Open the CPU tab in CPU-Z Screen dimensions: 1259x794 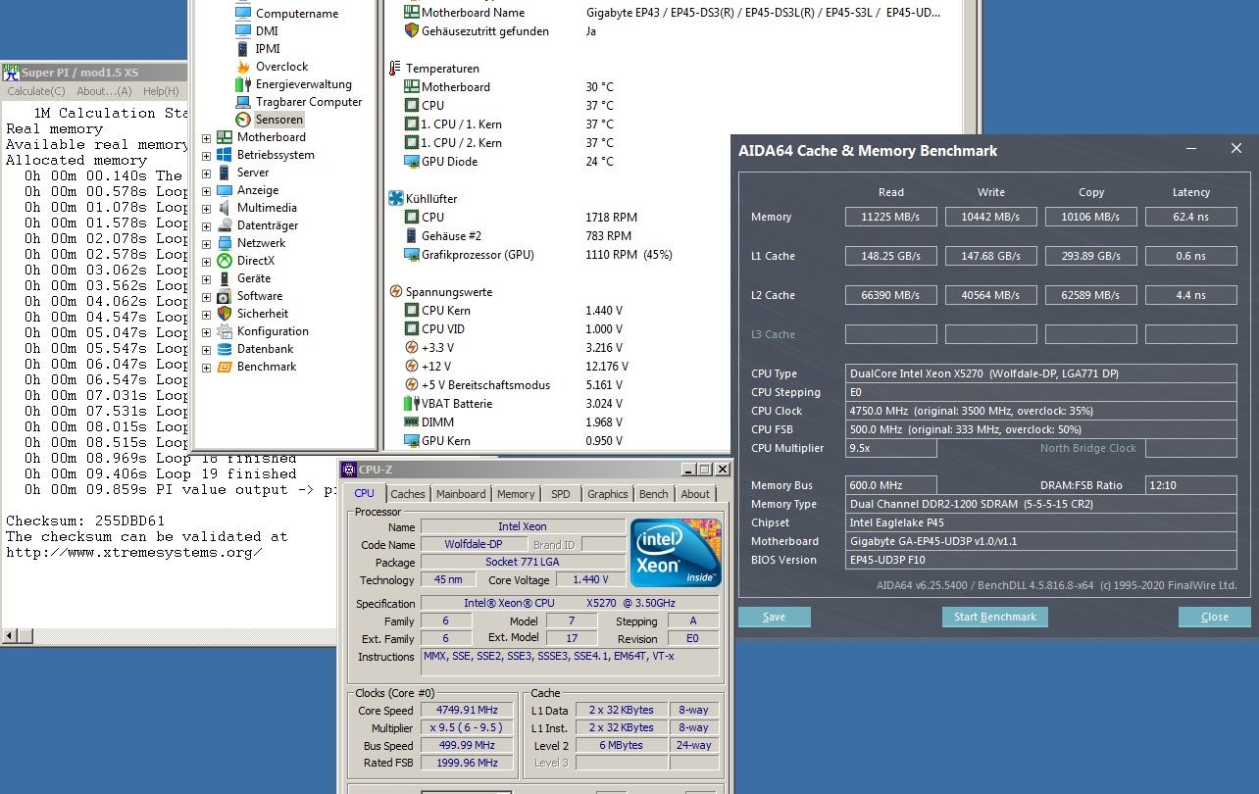click(x=365, y=493)
